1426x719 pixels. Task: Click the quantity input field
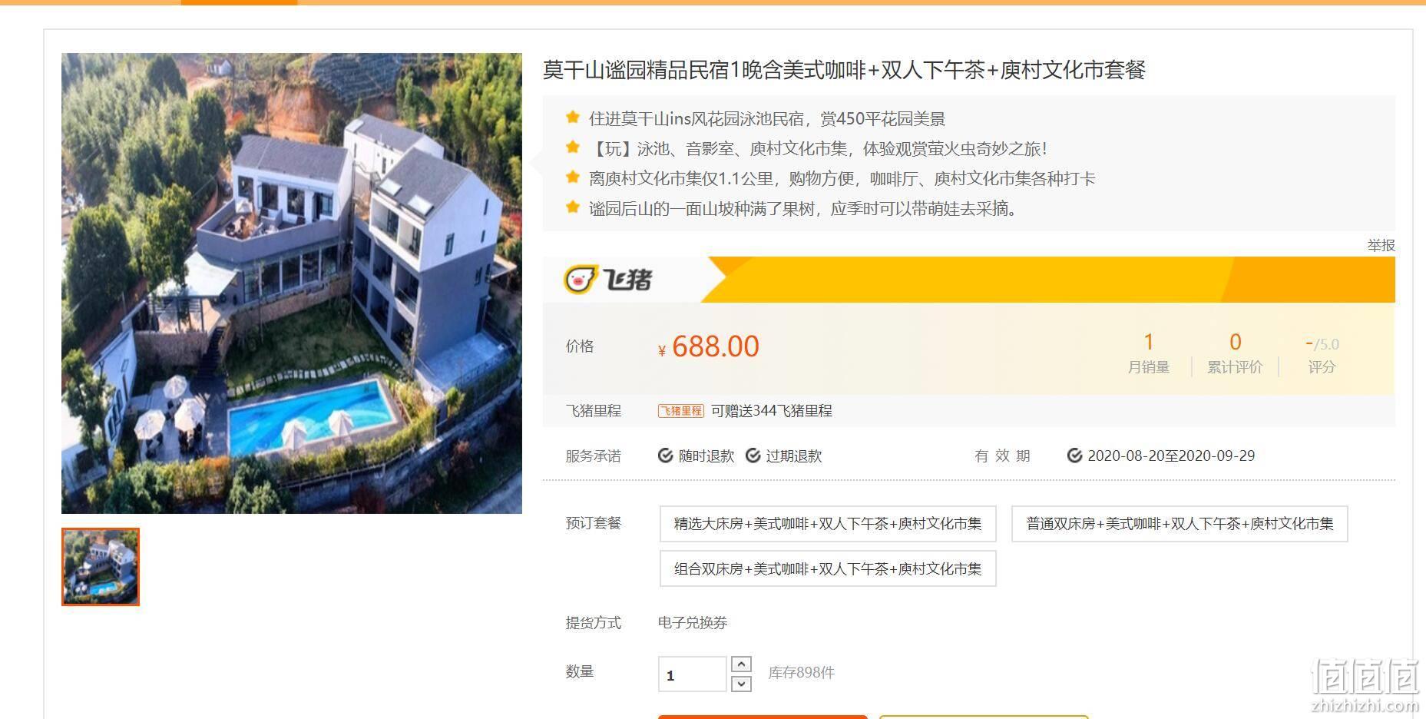click(692, 674)
